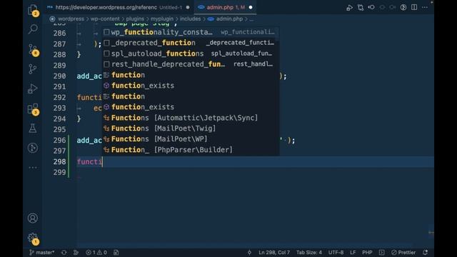Click the Prettier status bar item
Viewport: 457px width, 257px height.
point(403,252)
